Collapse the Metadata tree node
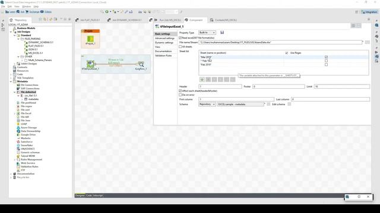Image resolution: width=380 pixels, height=213 pixels. 11,82
